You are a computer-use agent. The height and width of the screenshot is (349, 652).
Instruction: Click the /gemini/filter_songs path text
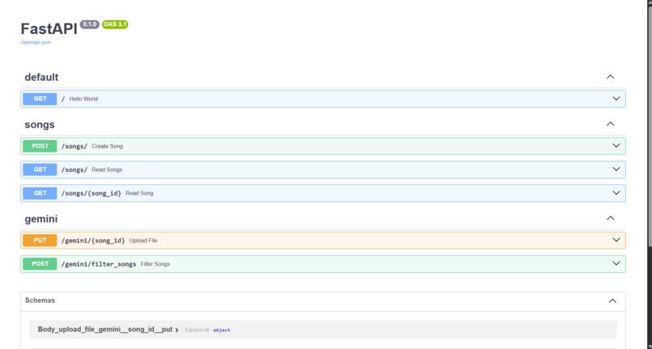[99, 264]
